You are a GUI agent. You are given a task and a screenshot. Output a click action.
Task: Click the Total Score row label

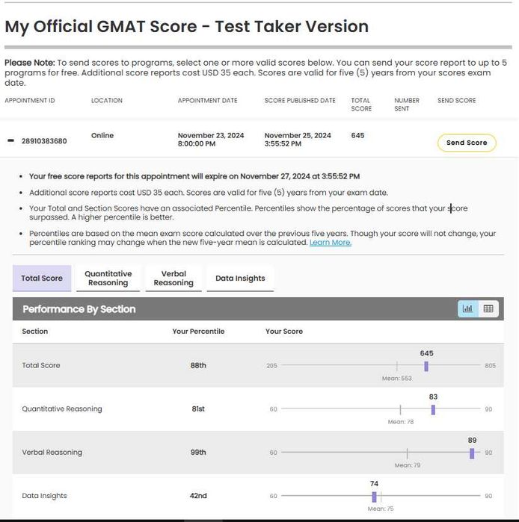[41, 365]
